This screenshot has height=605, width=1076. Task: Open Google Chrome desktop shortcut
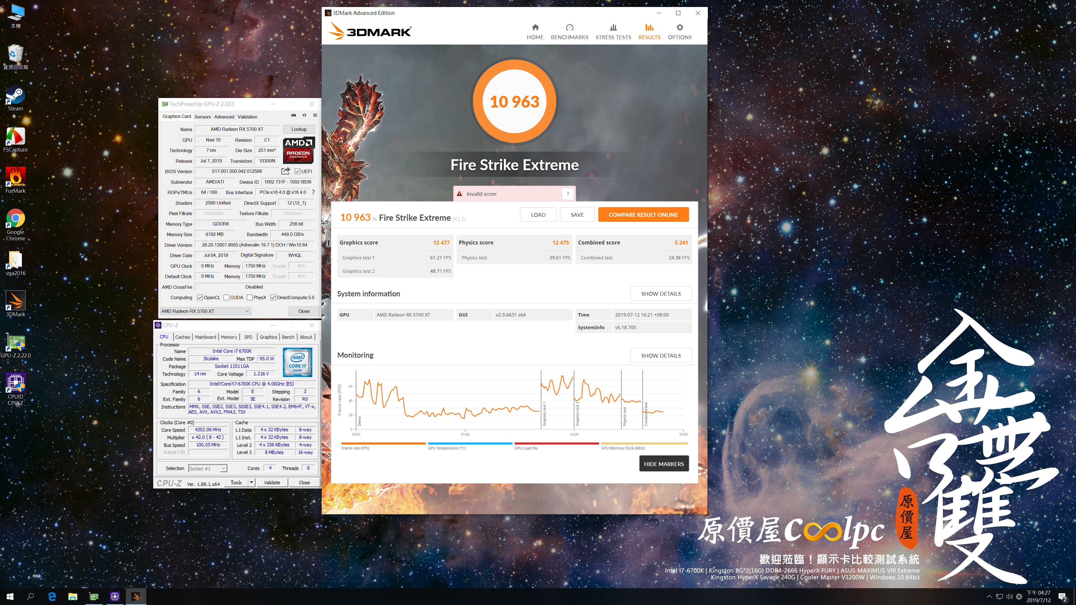coord(15,225)
